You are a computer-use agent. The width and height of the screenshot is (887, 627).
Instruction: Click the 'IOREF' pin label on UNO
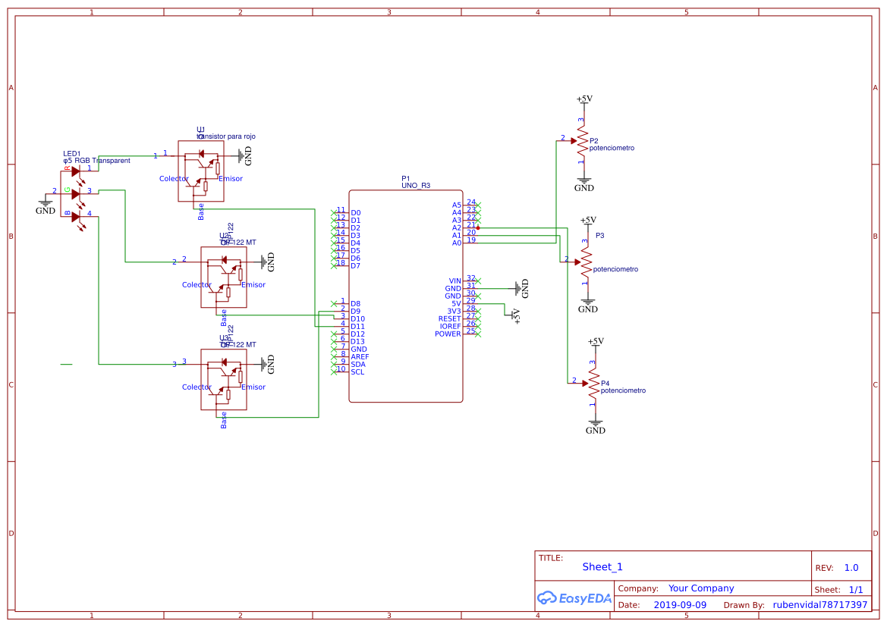click(450, 327)
